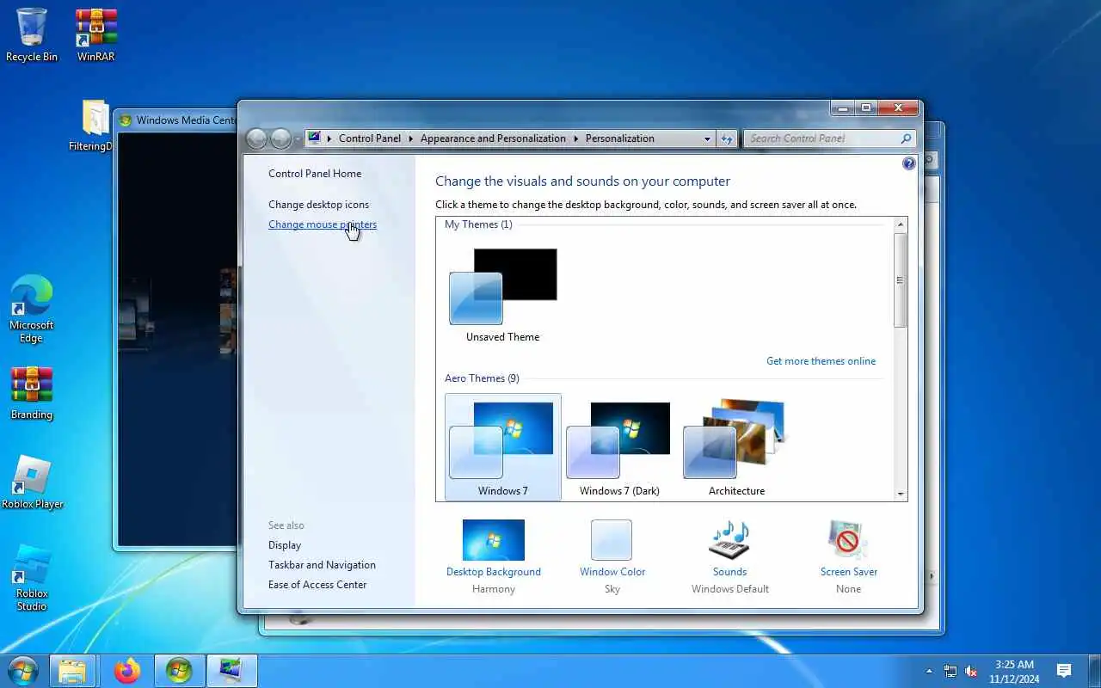Open Desktop Background settings icon
This screenshot has width=1101, height=688.
point(494,540)
